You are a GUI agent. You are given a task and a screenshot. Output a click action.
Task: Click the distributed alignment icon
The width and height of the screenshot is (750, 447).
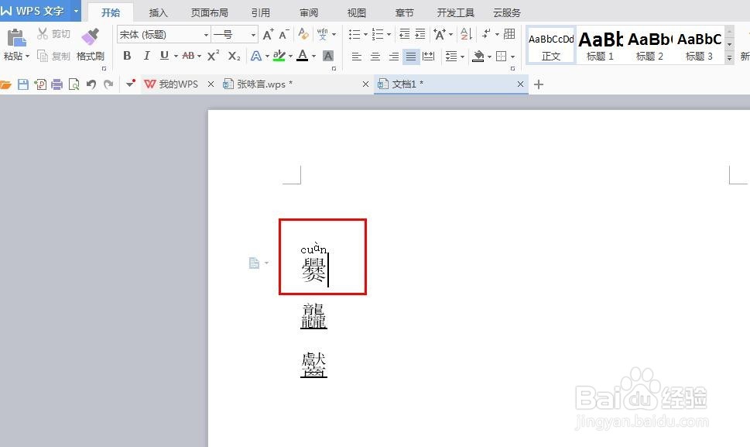(429, 57)
